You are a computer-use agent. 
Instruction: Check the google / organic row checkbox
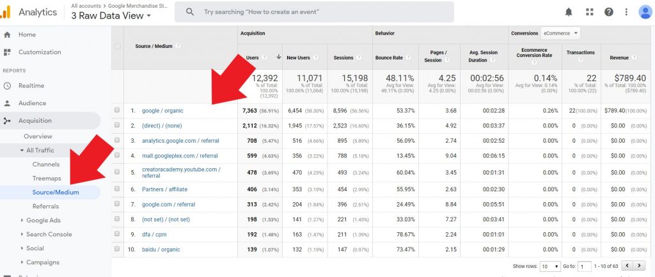pos(117,110)
